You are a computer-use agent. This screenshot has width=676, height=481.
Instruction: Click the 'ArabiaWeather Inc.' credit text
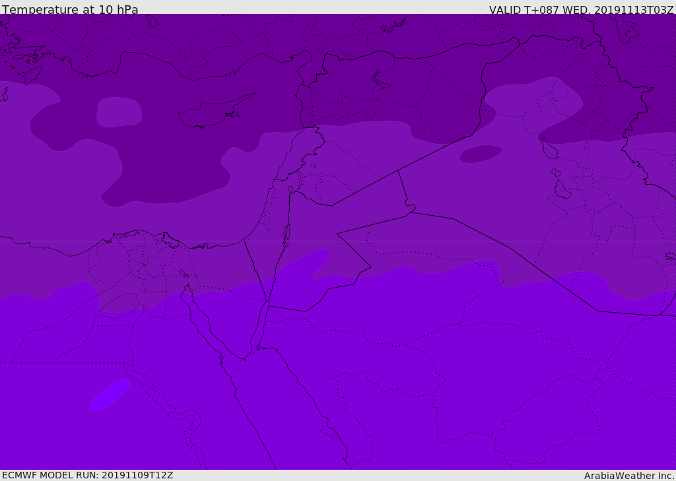(x=628, y=476)
